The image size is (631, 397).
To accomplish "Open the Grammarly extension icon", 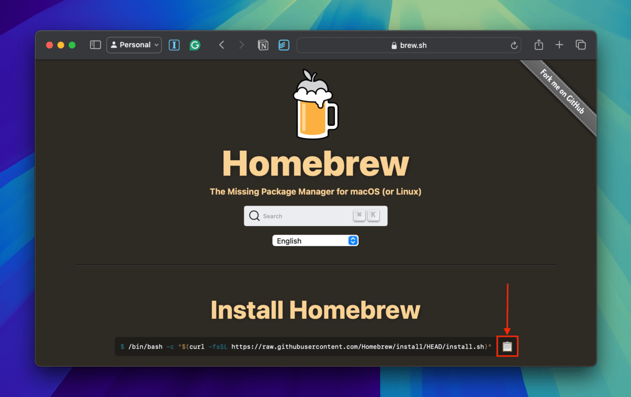I will [x=195, y=45].
